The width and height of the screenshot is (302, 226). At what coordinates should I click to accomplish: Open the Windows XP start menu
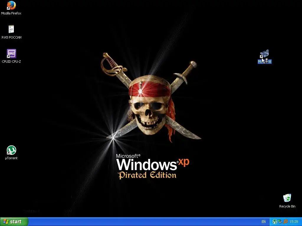(14, 222)
